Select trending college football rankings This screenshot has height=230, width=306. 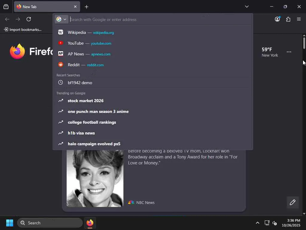click(153, 122)
